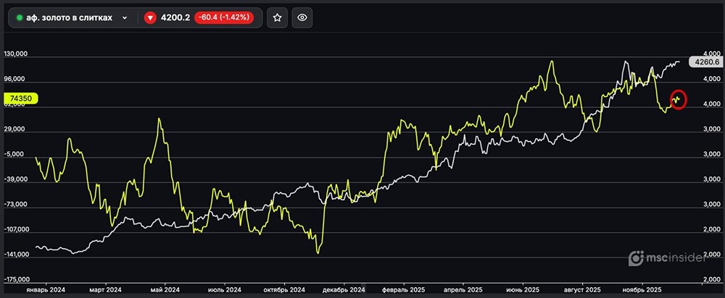Select the white 4260.6 price label
The width and height of the screenshot is (725, 298).
705,62
